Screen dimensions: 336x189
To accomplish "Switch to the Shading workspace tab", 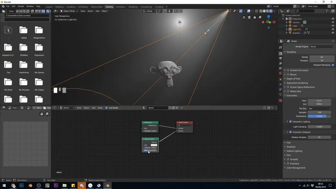I will click(x=109, y=7).
